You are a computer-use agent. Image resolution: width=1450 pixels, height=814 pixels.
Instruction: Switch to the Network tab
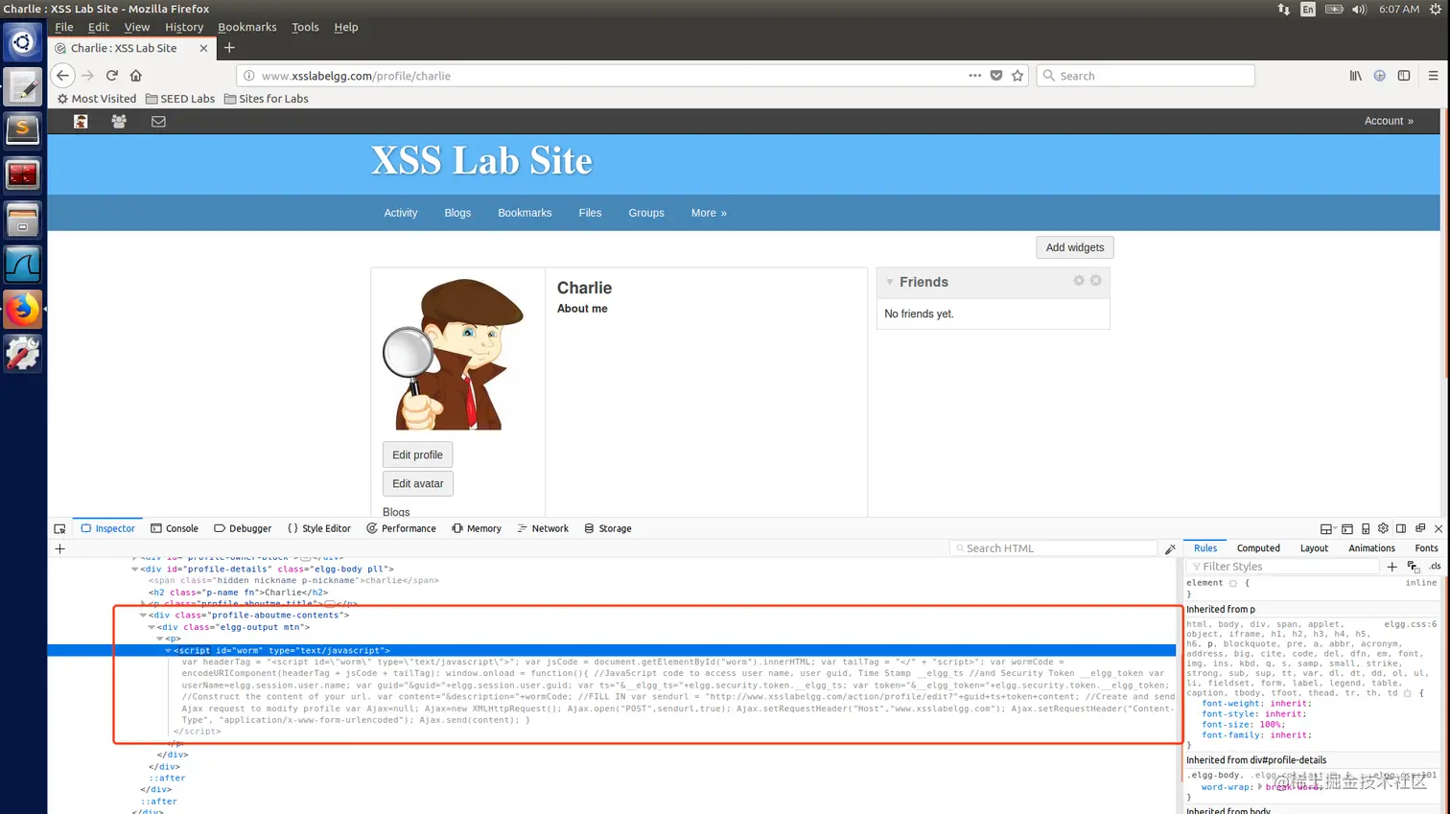(543, 528)
